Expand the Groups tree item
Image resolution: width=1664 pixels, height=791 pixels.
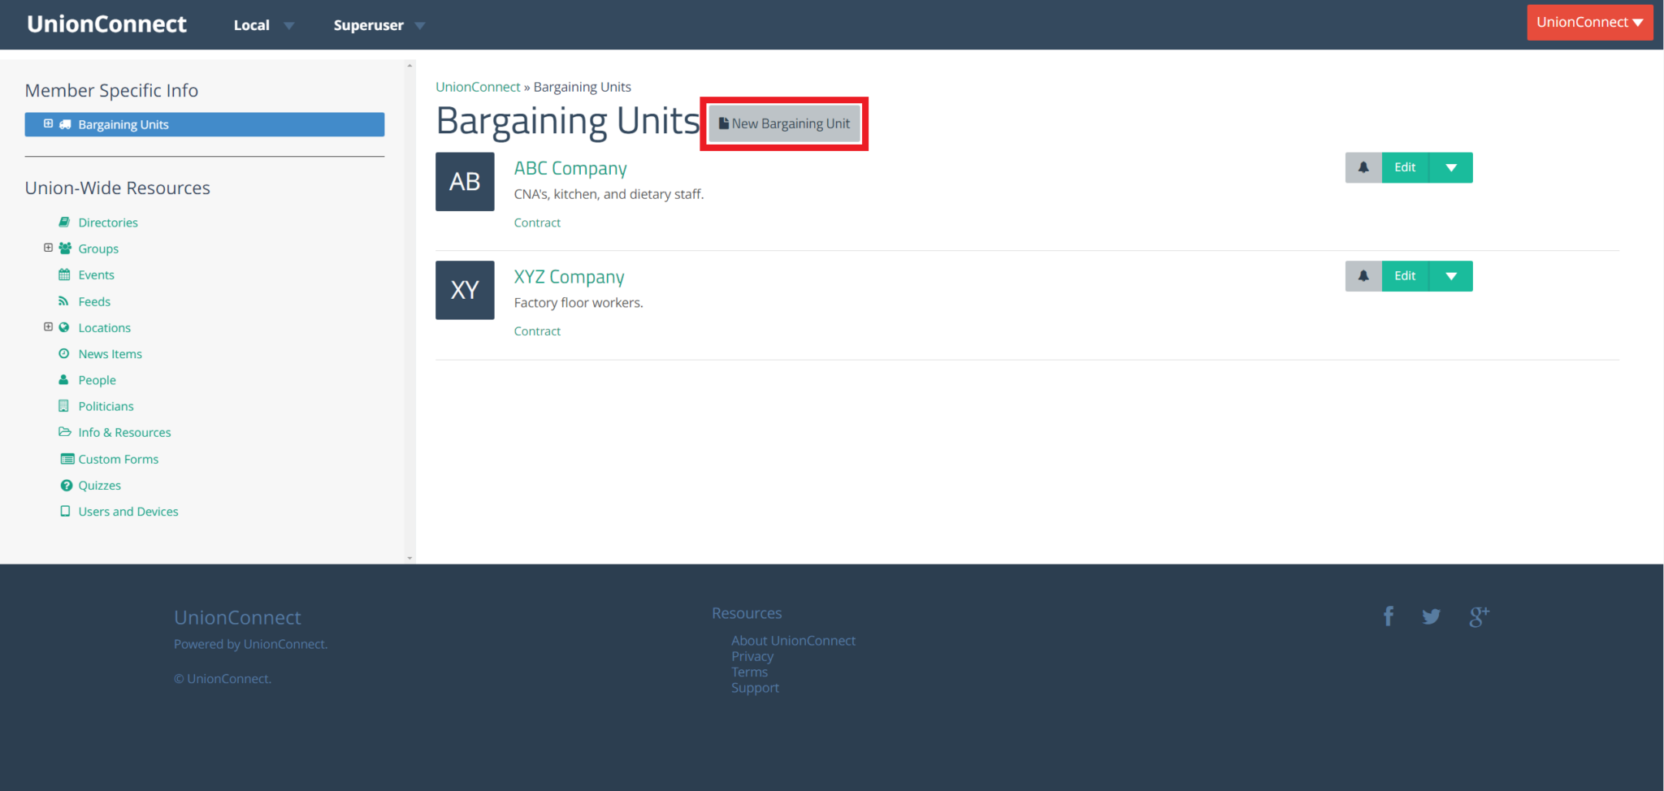click(48, 248)
